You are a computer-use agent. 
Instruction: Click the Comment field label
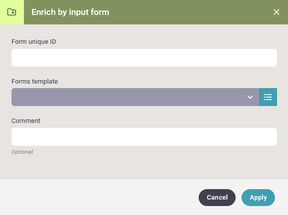click(26, 121)
